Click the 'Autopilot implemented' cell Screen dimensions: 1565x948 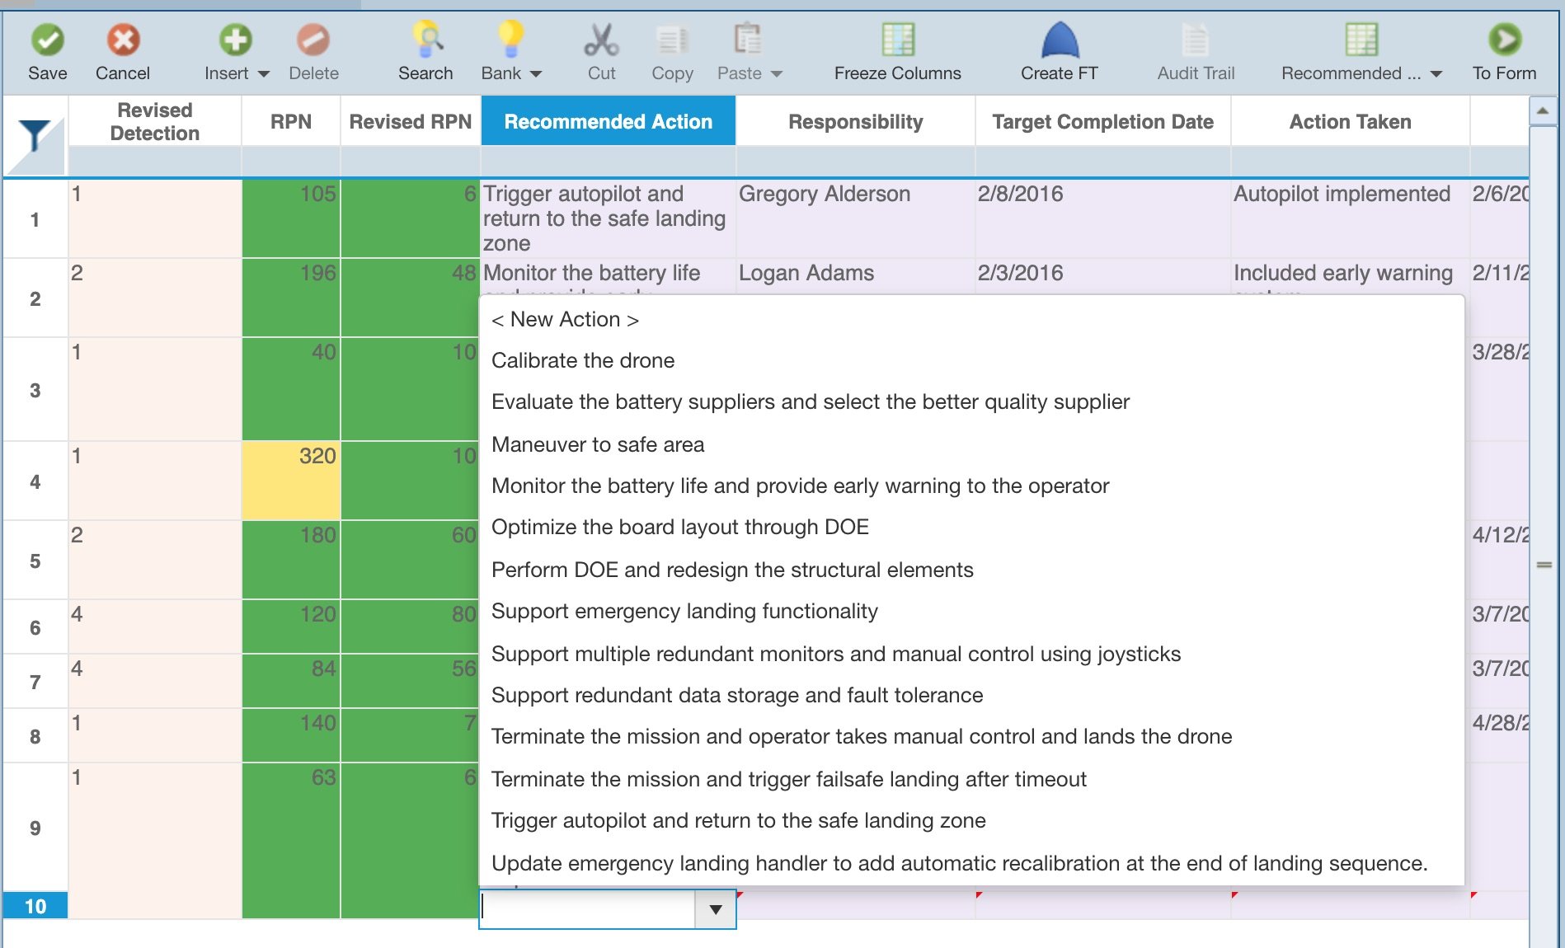1350,218
